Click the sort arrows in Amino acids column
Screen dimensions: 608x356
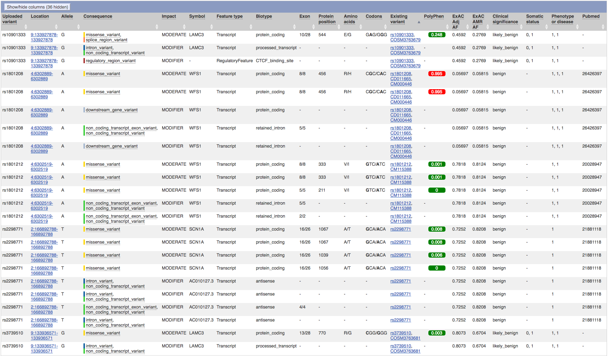pyautogui.click(x=361, y=27)
